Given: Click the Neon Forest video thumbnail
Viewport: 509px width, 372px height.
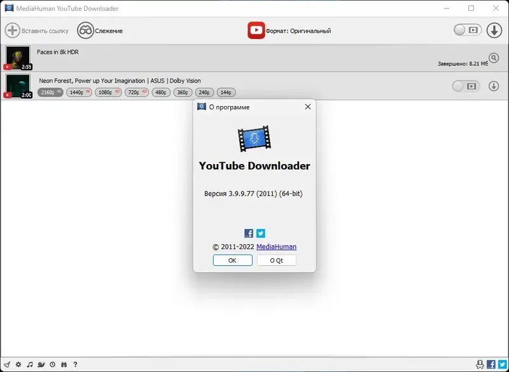Looking at the screenshot, I should pyautogui.click(x=18, y=85).
